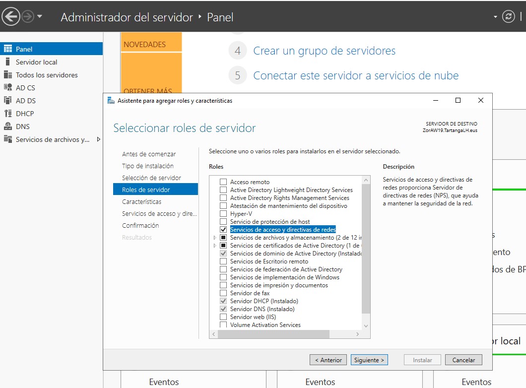This screenshot has height=388, width=526.
Task: Click horizontal scroll left arrow in roles
Action: pos(214,334)
